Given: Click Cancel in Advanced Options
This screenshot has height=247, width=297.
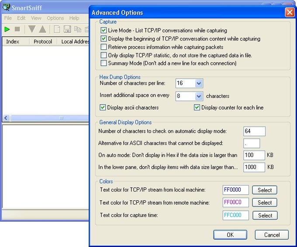Looking at the screenshot, I should [x=272, y=235].
